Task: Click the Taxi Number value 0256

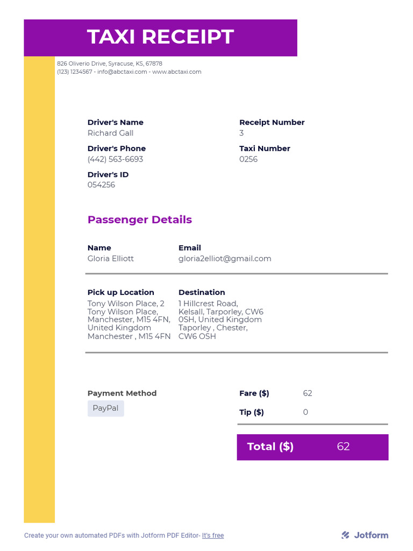Action: 248,159
